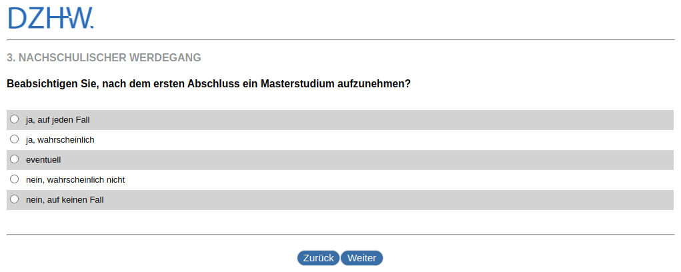The height and width of the screenshot is (272, 681).
Task: Click the 'nein, wahrscheinlich nicht' label text
Action: (x=75, y=180)
